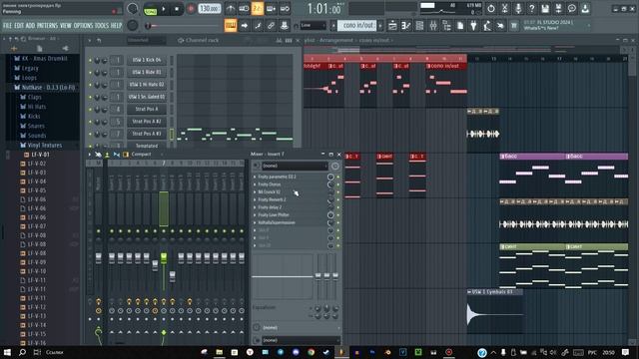The width and height of the screenshot is (639, 359).
Task: Open Windows Start menu
Action: (x=7, y=352)
